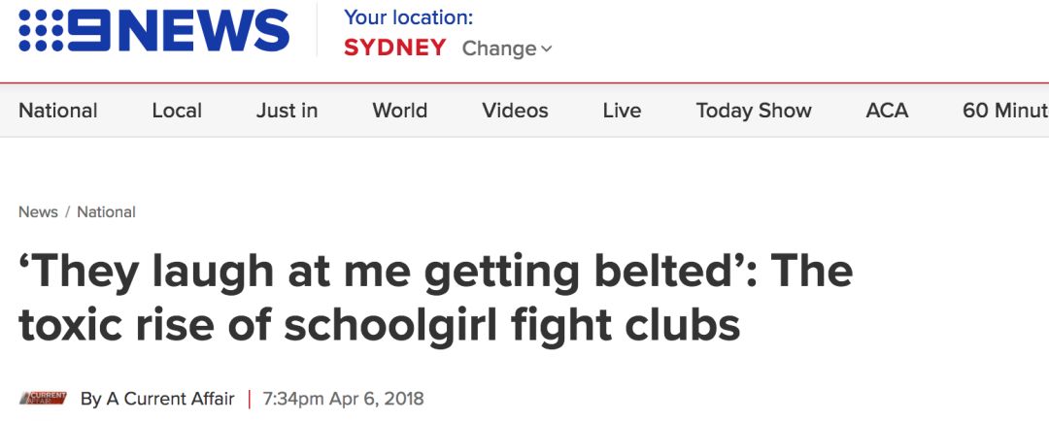Click the Your location label
Image resolution: width=1049 pixels, height=421 pixels.
pyautogui.click(x=408, y=17)
